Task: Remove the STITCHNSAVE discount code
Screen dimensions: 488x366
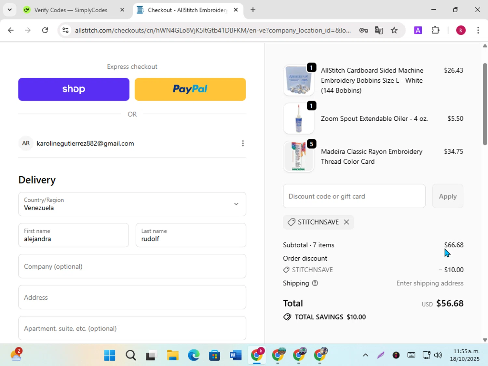Action: 346,222
